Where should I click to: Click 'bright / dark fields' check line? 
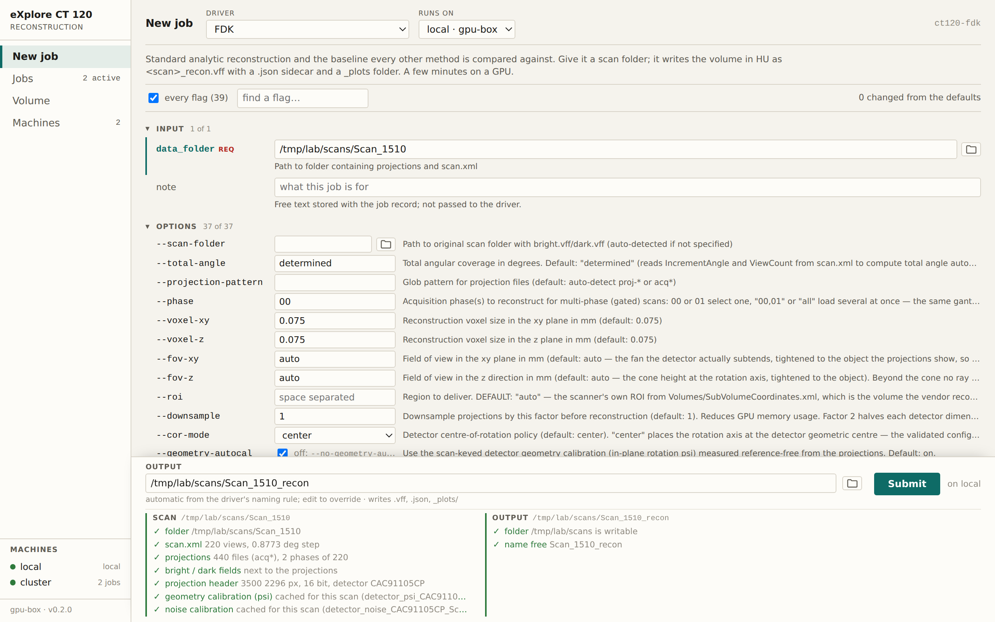coord(246,571)
